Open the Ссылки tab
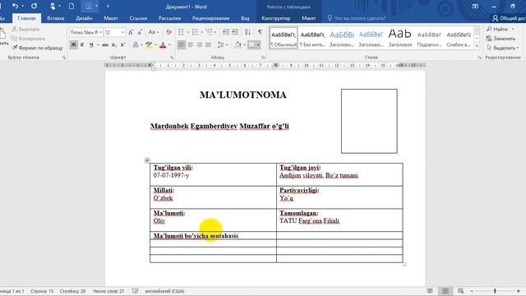526x296 pixels. 138,18
